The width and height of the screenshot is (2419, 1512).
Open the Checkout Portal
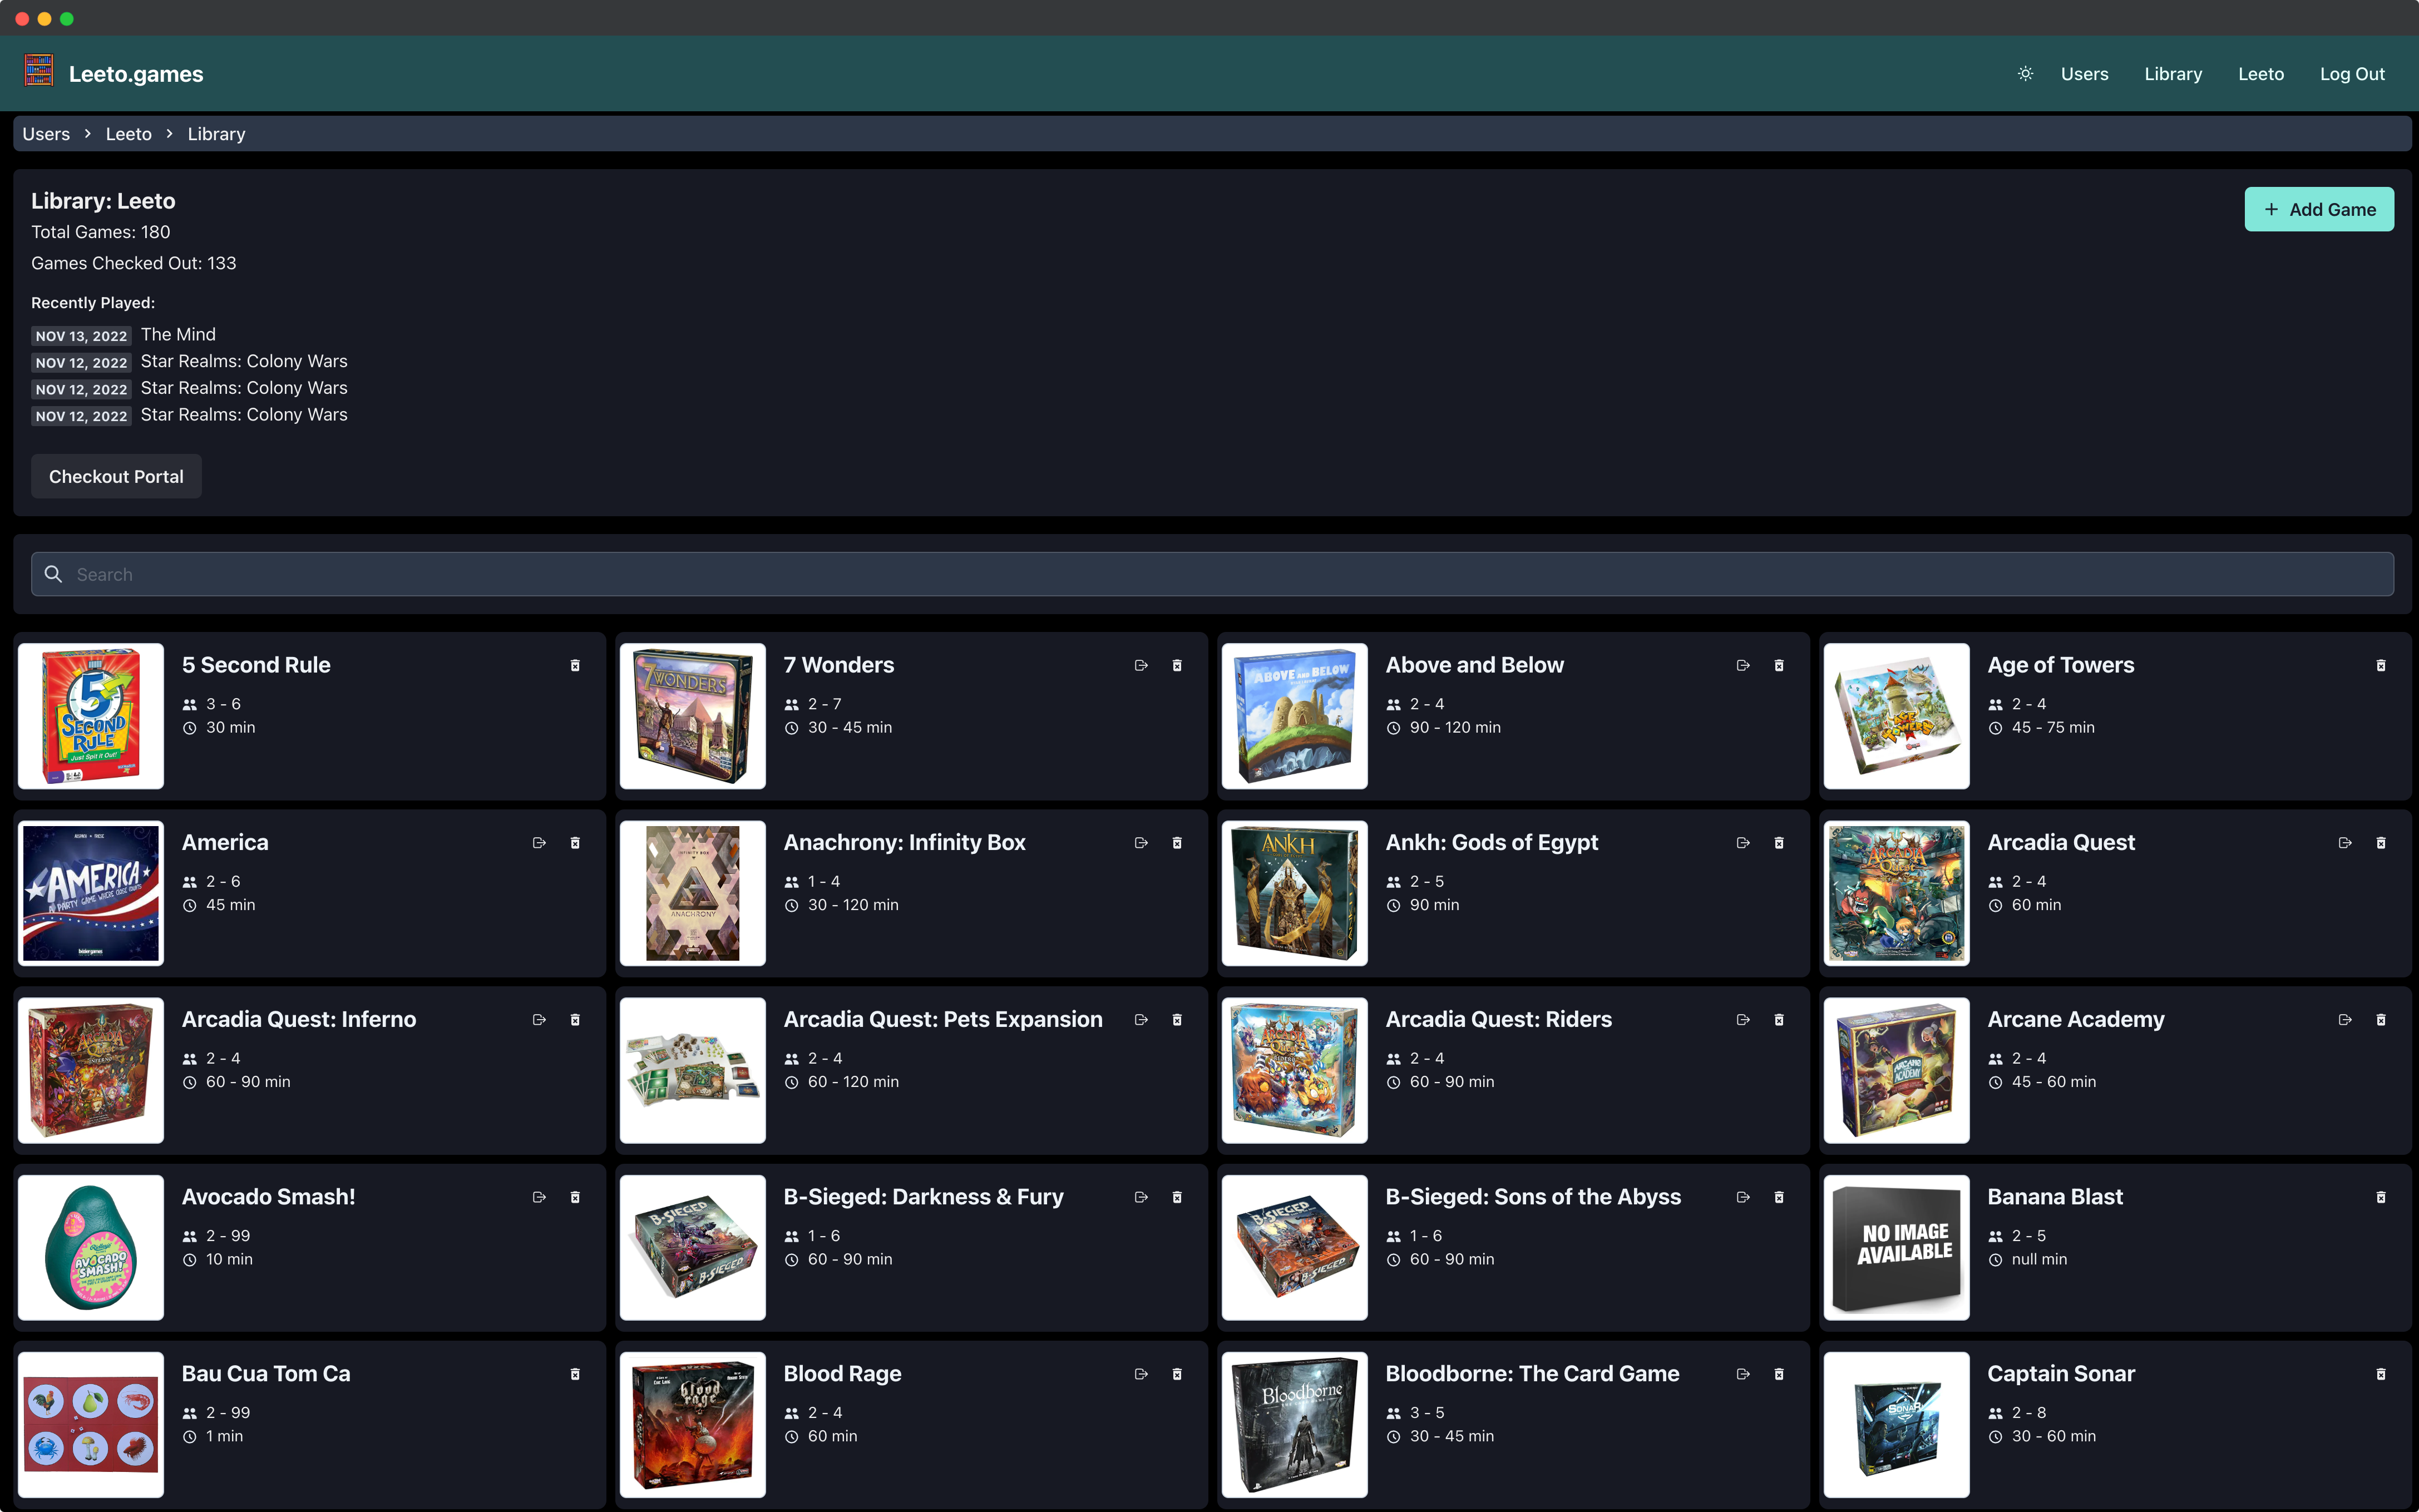(x=116, y=476)
